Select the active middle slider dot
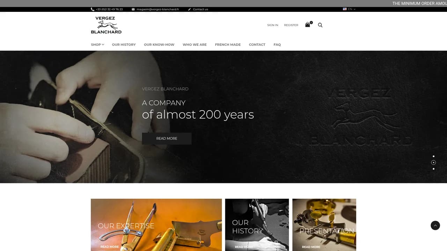Image resolution: width=447 pixels, height=251 pixels. click(x=434, y=162)
